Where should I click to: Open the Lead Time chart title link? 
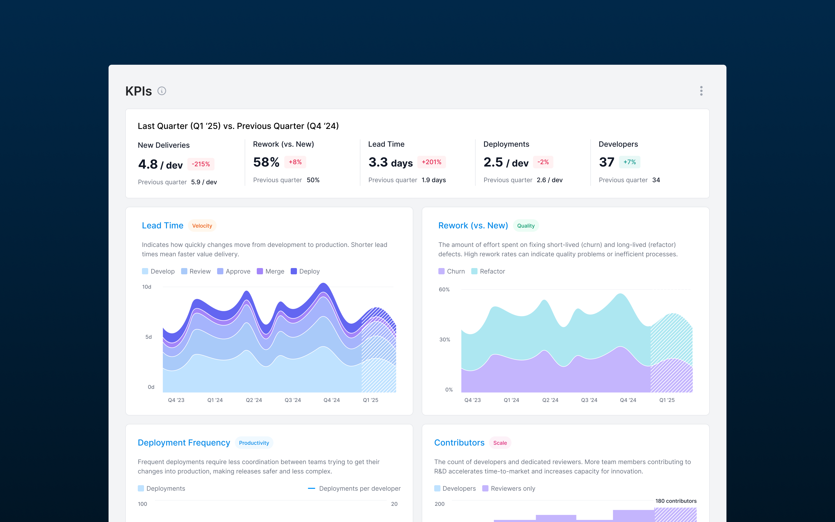(x=163, y=226)
